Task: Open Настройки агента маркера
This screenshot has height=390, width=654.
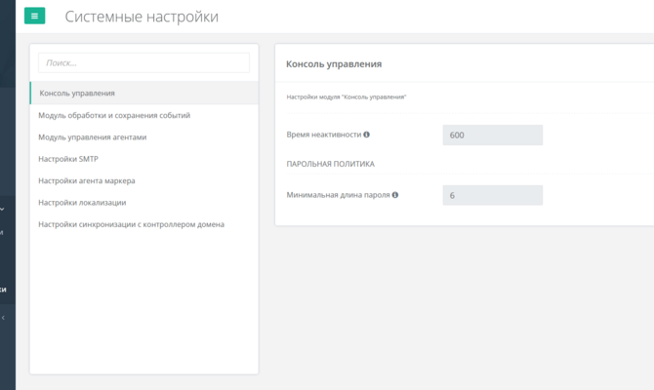Action: 87,180
